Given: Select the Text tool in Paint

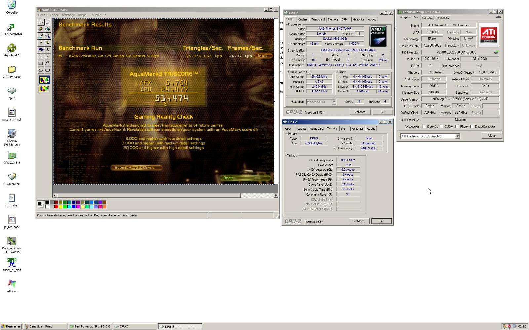Looking at the screenshot, I should 48,50.
